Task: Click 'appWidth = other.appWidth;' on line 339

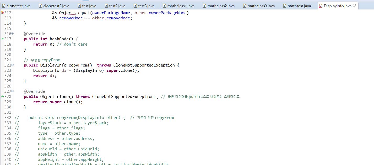Action: coord(68,154)
